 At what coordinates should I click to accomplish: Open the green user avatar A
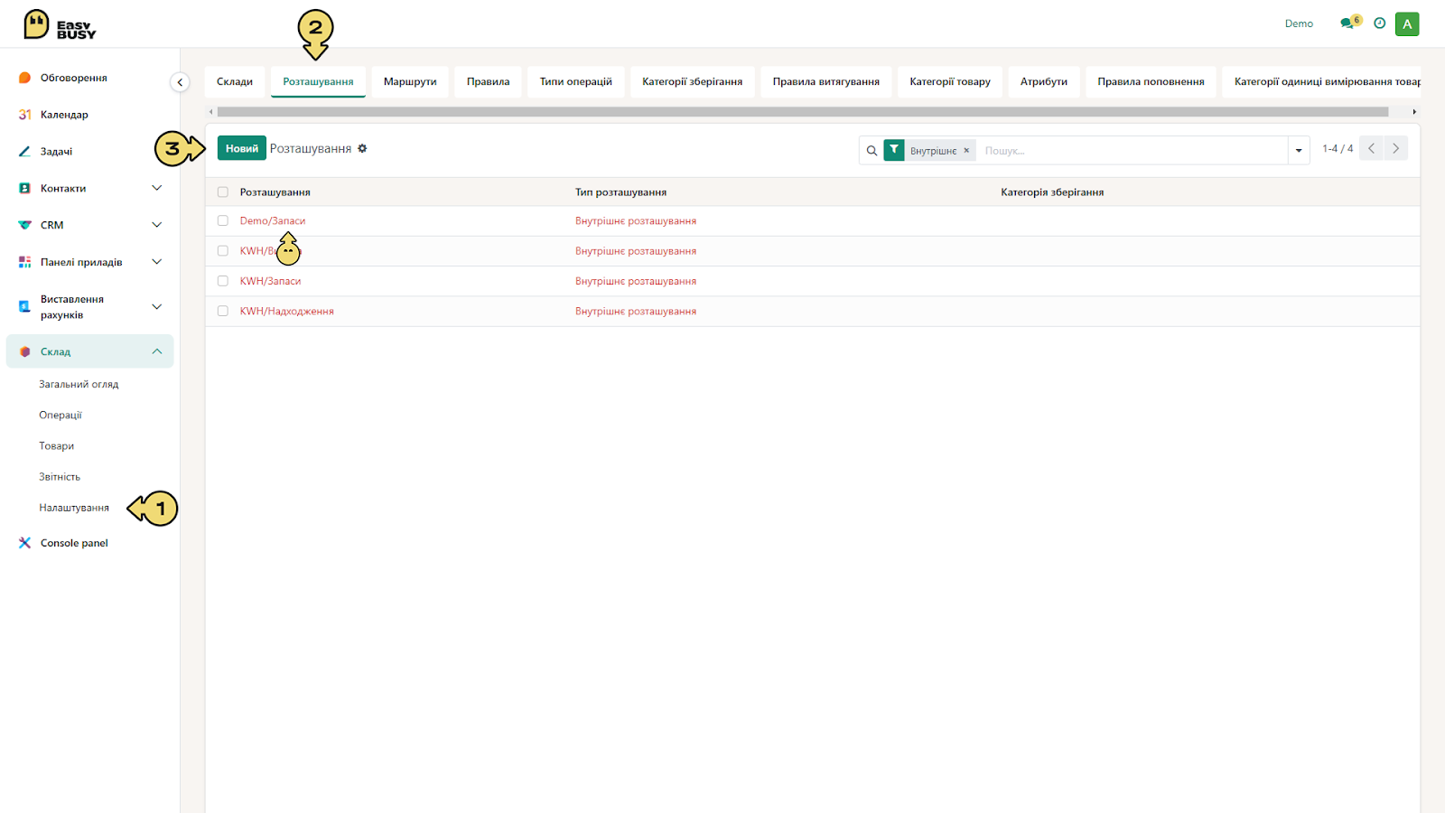click(x=1407, y=24)
